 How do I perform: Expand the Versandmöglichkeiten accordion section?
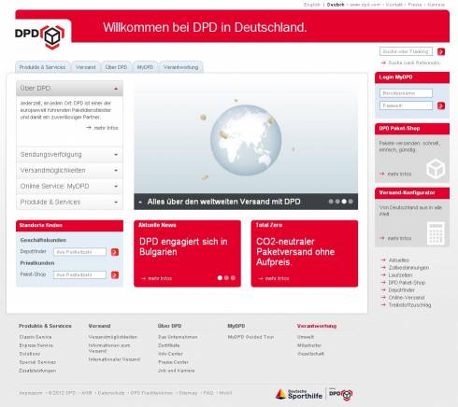point(69,171)
